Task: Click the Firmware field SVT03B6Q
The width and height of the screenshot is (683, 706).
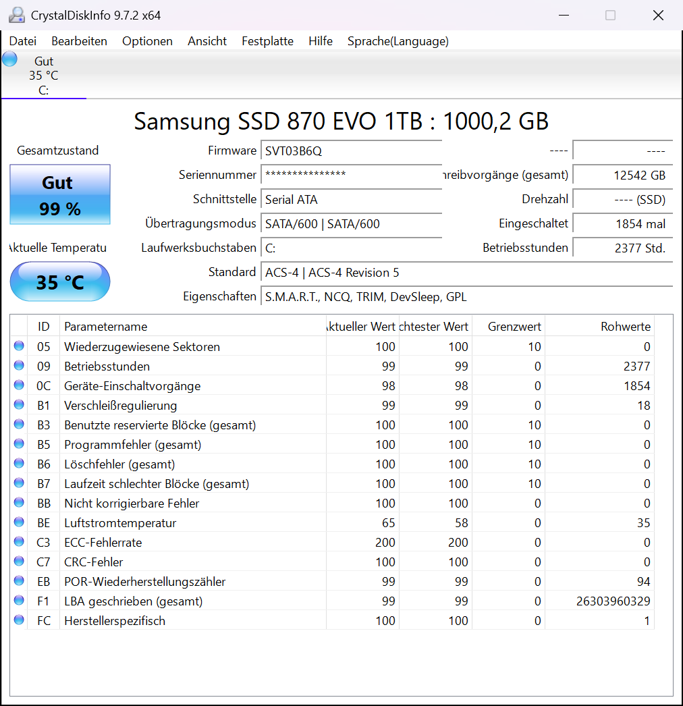Action: [x=351, y=151]
